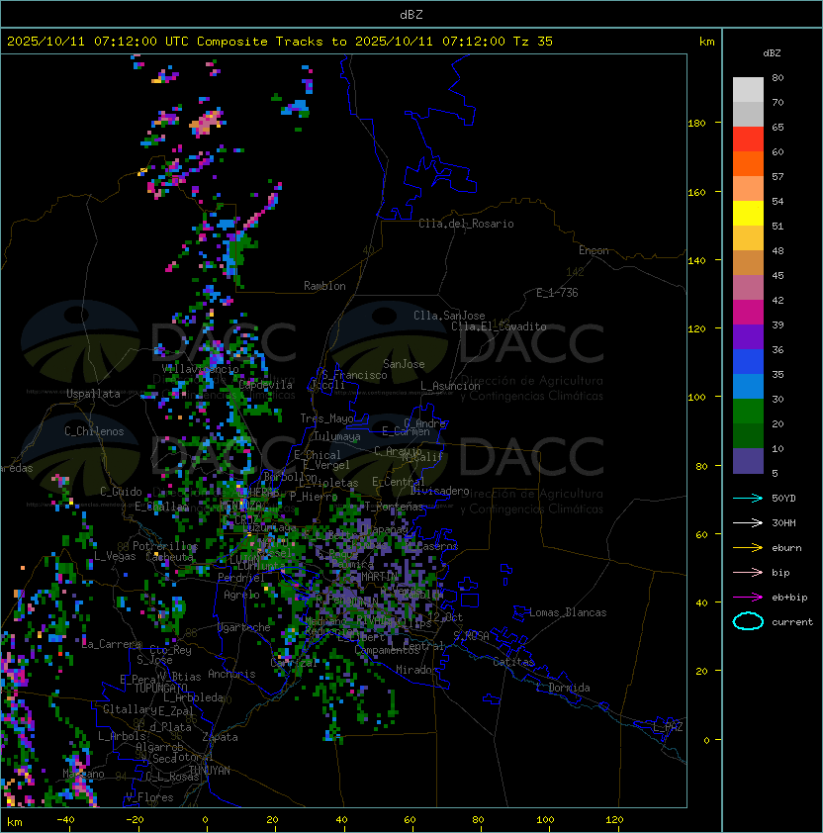Click the 'Tz 35' header value

coord(533,42)
